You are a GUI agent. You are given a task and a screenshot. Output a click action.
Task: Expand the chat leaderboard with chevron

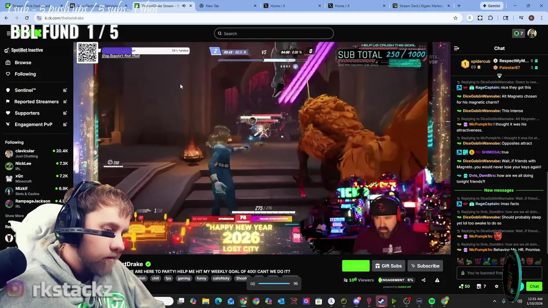[499, 76]
